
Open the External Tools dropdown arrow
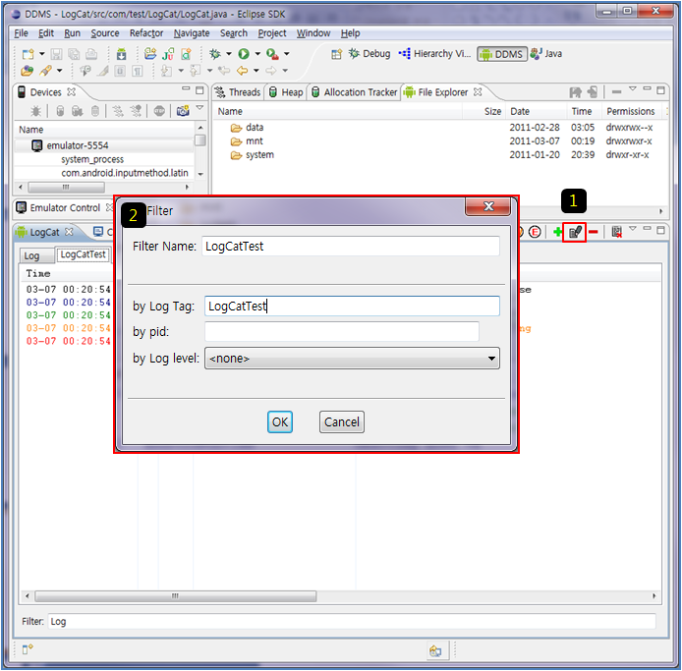(287, 54)
